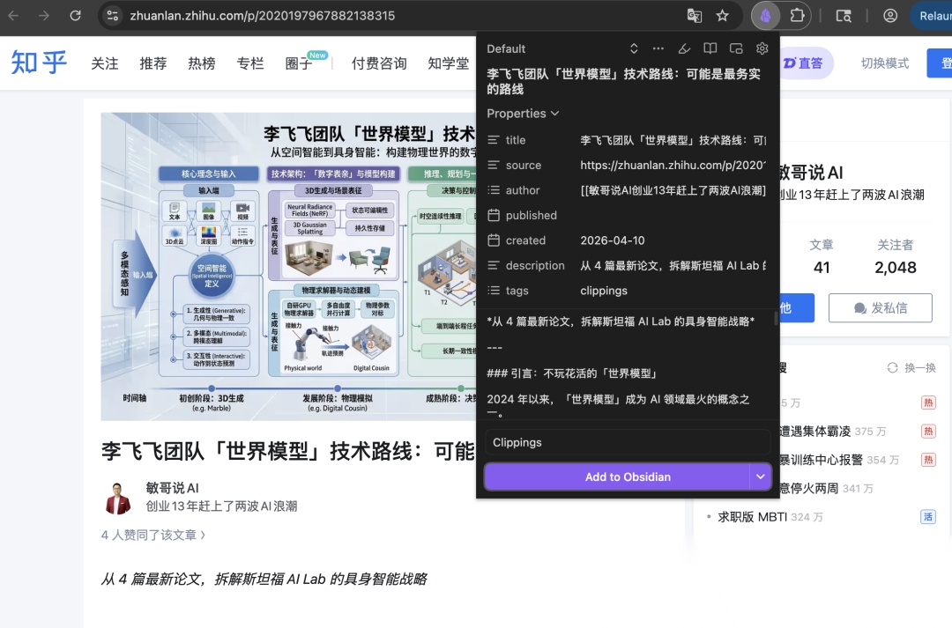Viewport: 952px width, 628px height.
Task: Open site information icon in address bar
Action: point(112,16)
